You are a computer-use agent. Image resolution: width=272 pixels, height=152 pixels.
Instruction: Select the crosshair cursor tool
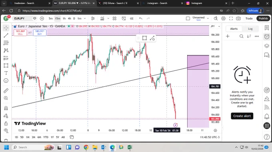coord(6,28)
